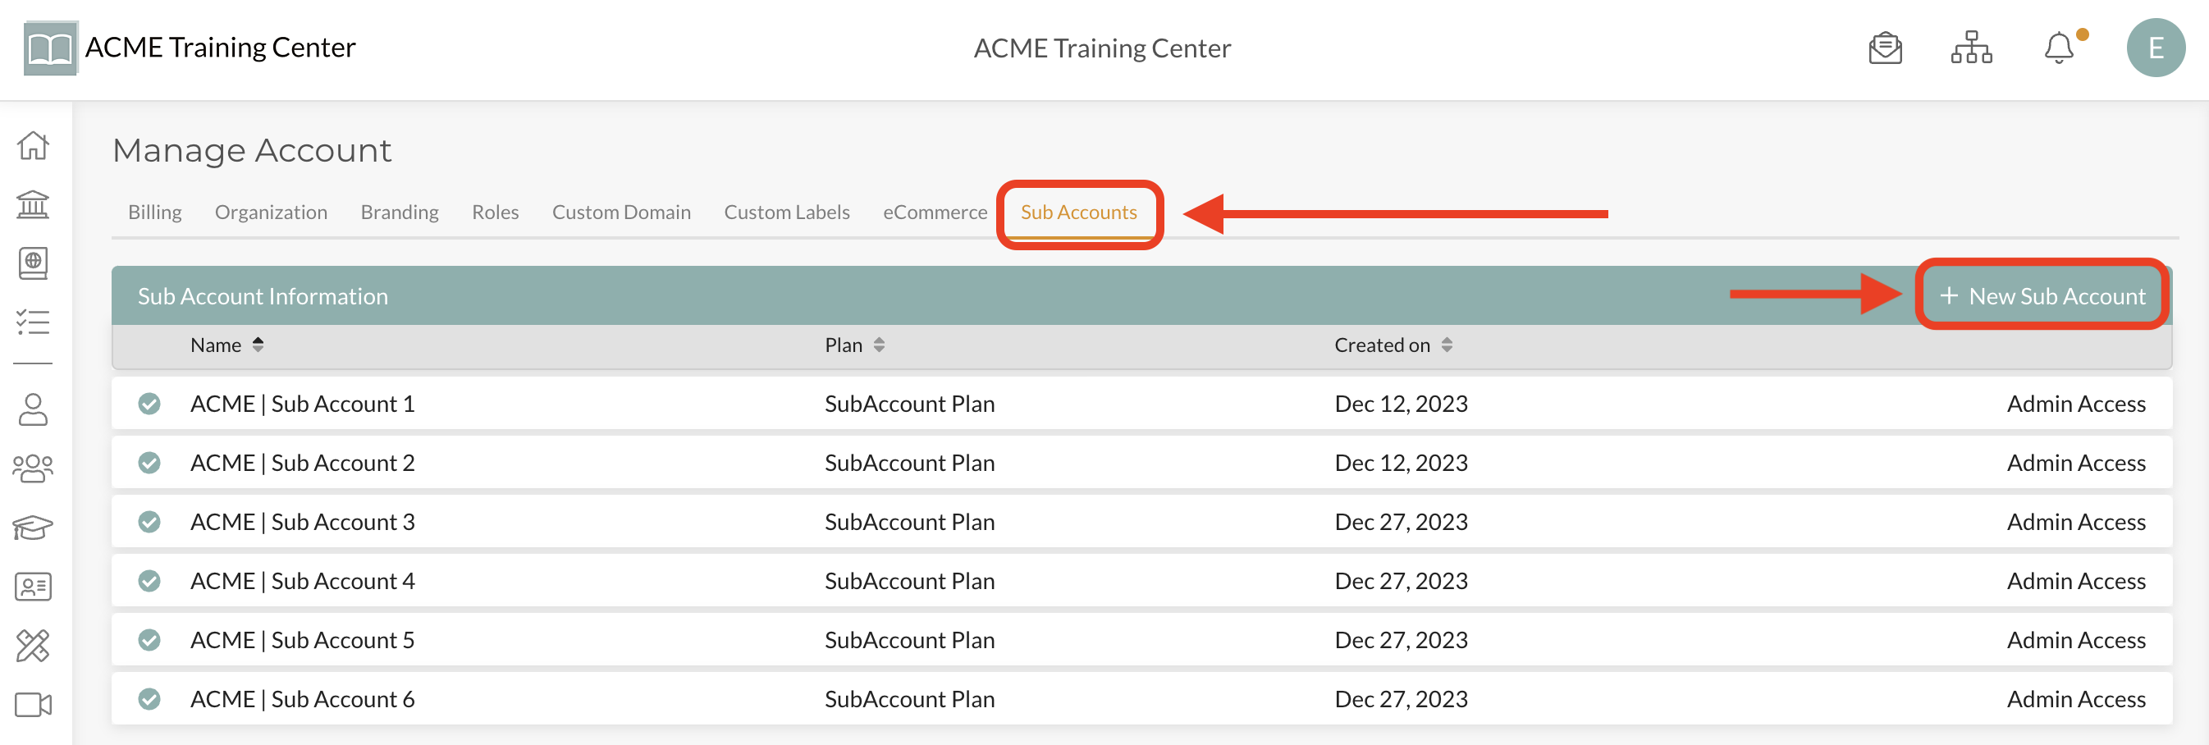Open the user avatar E profile menu

[x=2155, y=48]
